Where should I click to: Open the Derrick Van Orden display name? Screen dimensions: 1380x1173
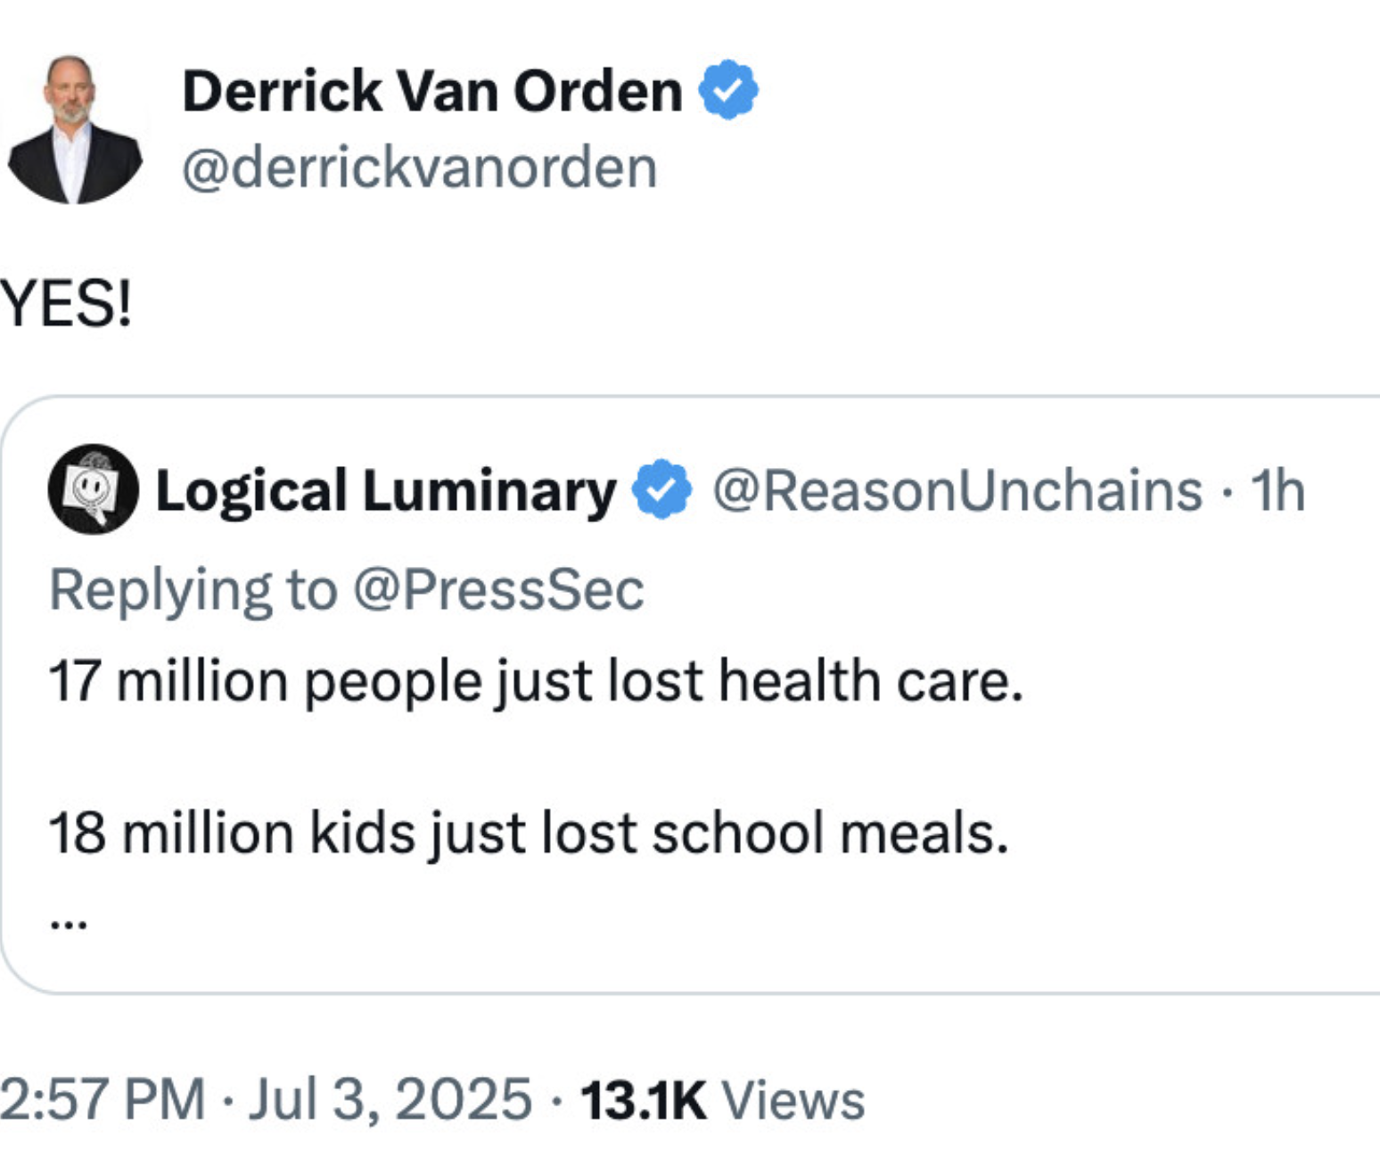tap(432, 91)
